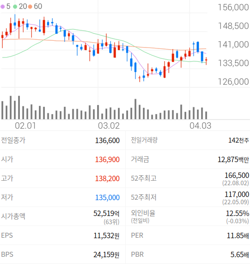Click the purple 5-day moving average legend dot
Screen dimensions: 250x264
[3, 7]
